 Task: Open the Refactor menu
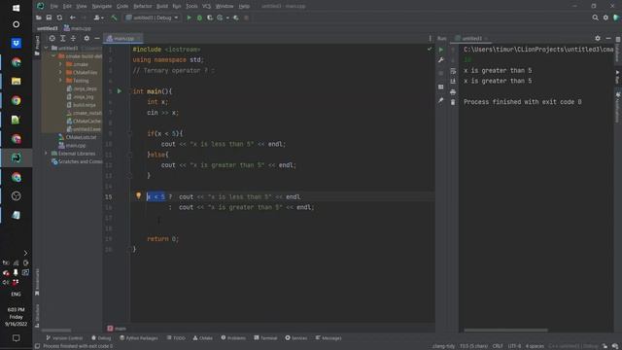click(x=143, y=6)
